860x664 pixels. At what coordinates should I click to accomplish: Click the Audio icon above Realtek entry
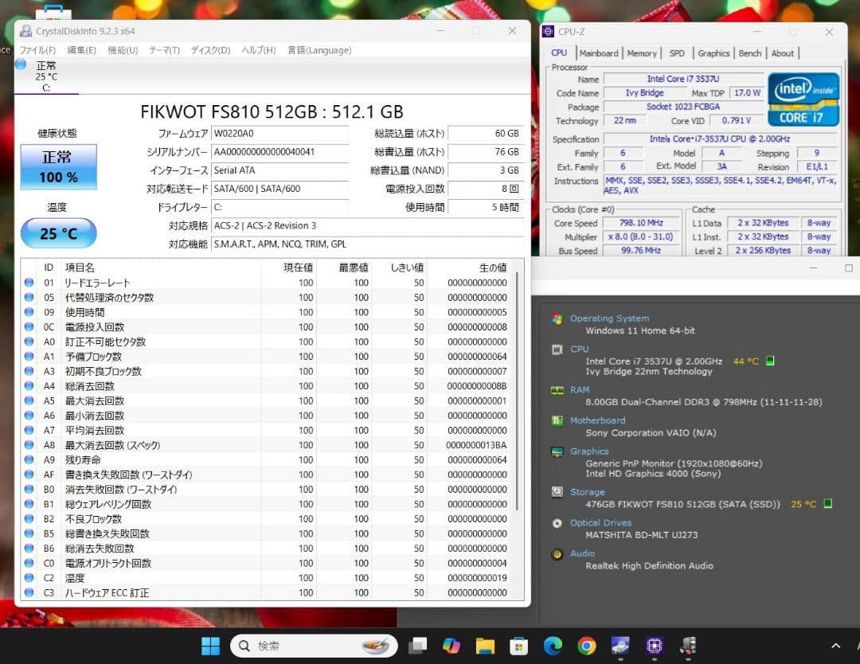point(556,553)
